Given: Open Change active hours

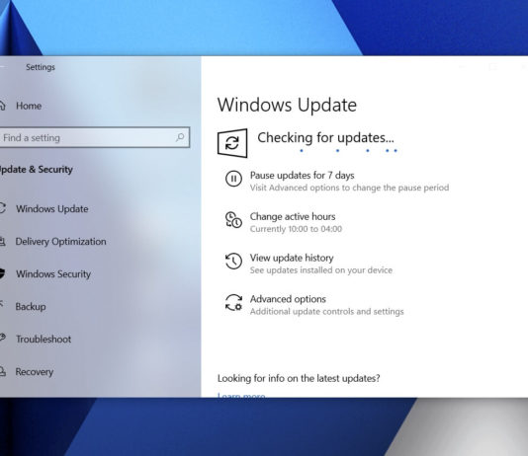Looking at the screenshot, I should tap(293, 216).
